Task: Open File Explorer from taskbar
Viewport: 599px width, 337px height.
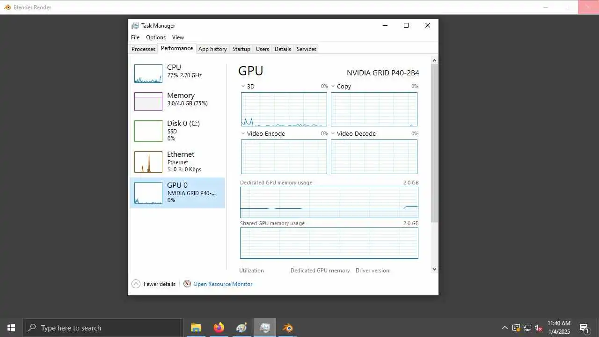Action: [196, 328]
